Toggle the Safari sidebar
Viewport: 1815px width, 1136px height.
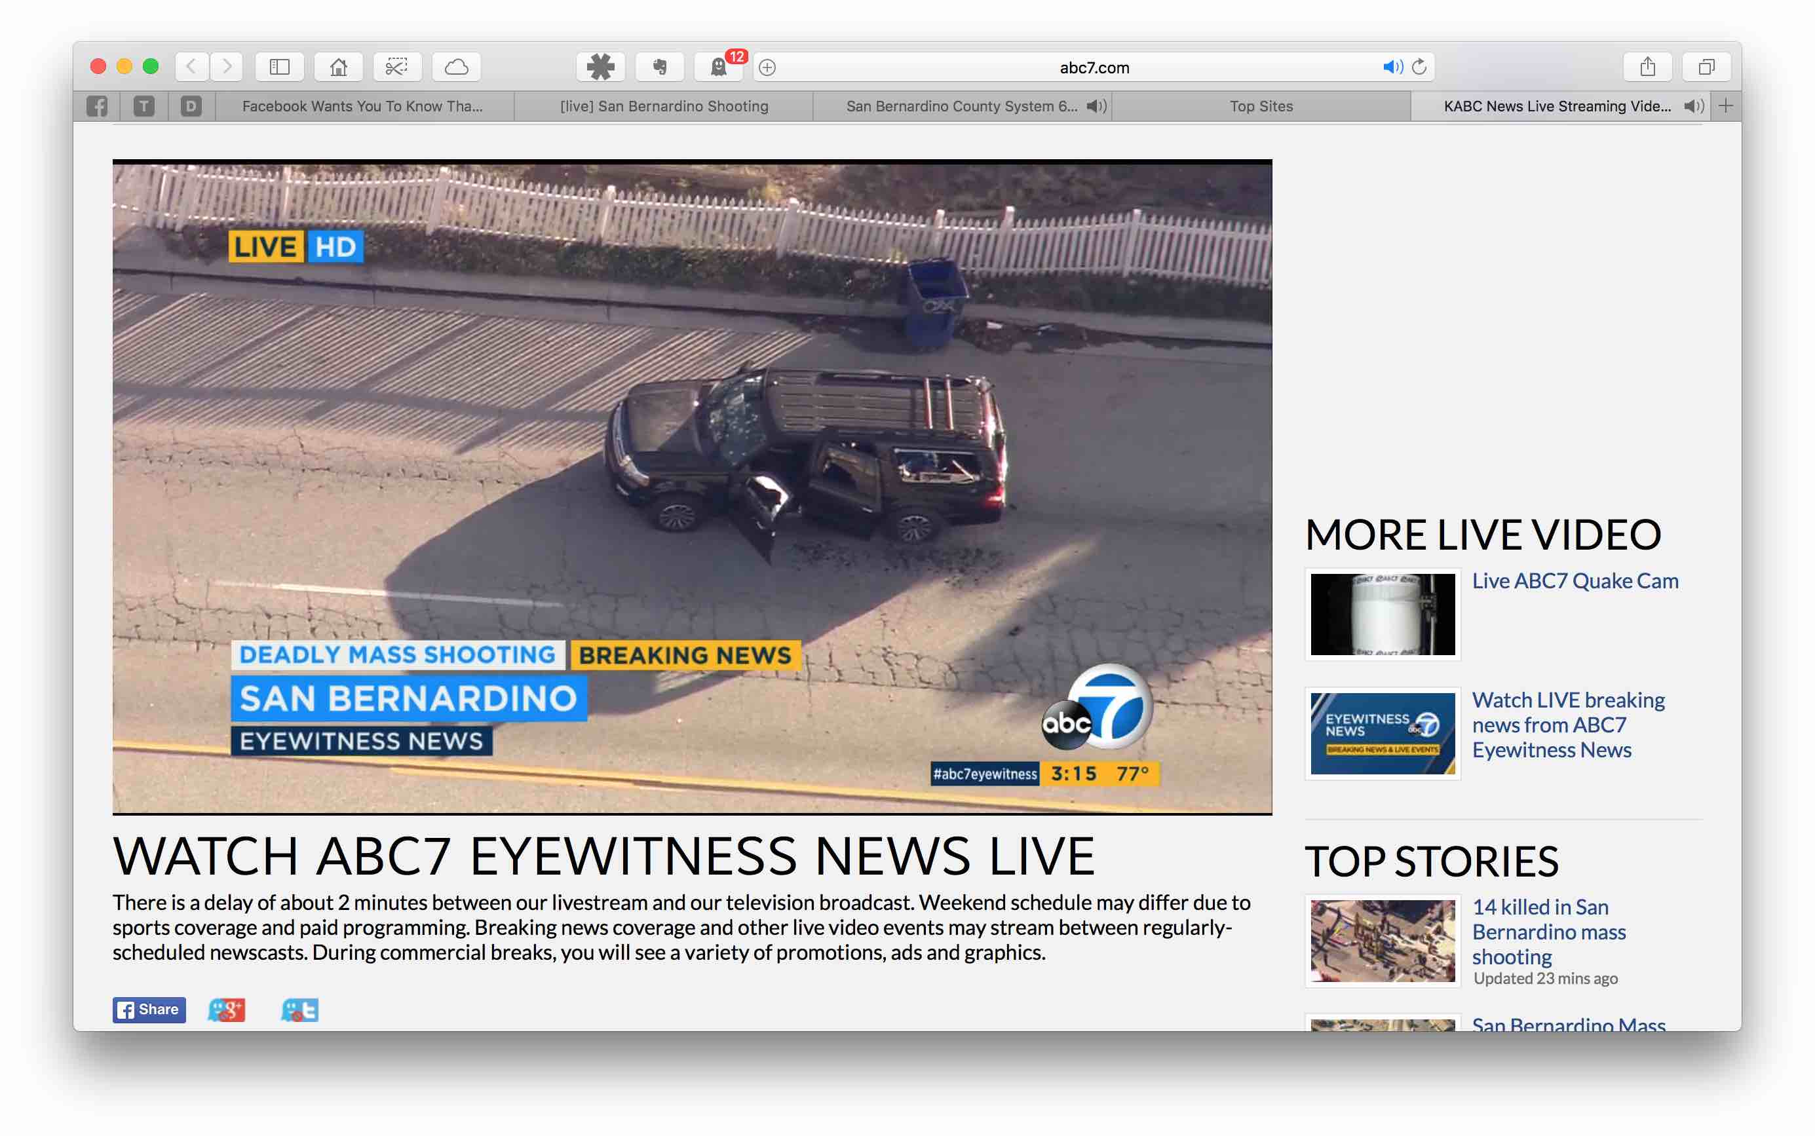(x=280, y=67)
